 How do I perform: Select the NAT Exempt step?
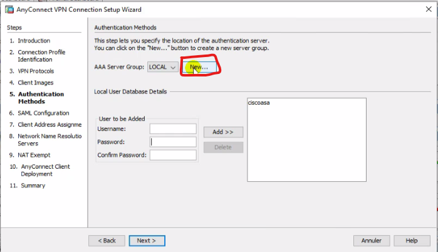coord(34,155)
